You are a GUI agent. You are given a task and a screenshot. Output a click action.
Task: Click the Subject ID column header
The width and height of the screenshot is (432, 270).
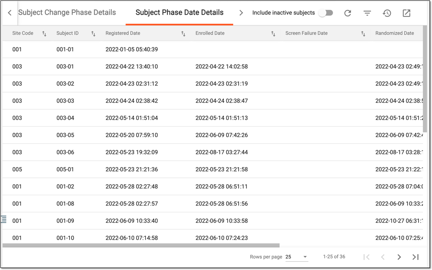[x=67, y=33]
